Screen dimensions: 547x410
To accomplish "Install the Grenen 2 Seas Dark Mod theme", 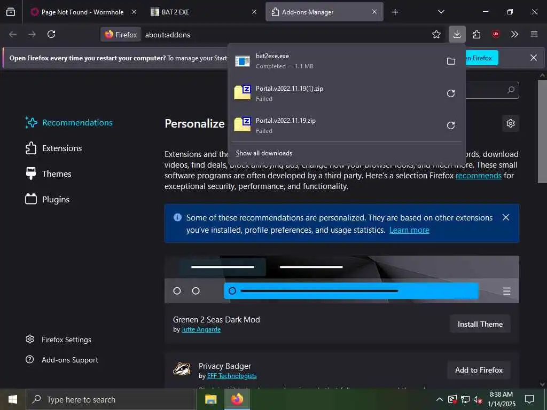I will tap(480, 324).
